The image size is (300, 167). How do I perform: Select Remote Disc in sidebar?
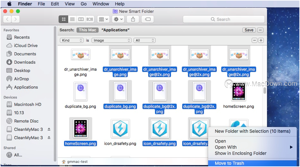coord(22,121)
